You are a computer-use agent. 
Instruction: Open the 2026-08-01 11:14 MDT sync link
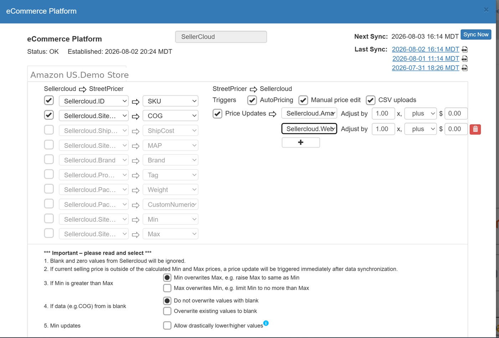426,58
